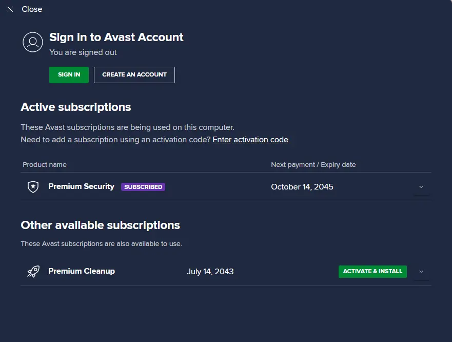Screen dimensions: 452x342
Task: Click the July 14, 2043 date
Action: [x=210, y=272]
